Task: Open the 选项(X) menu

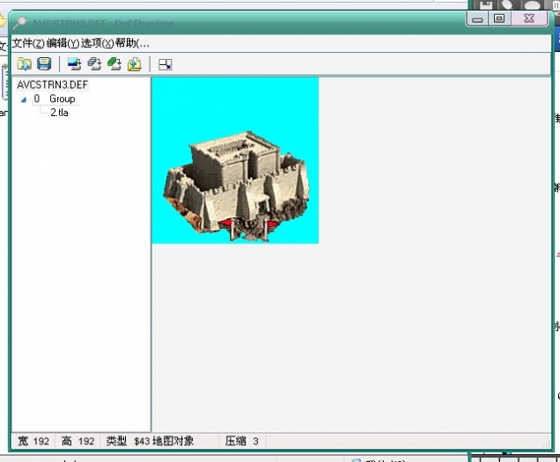Action: click(97, 43)
